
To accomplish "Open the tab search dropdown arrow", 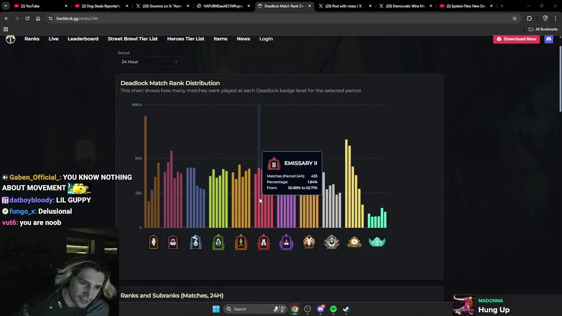I will tap(6, 6).
